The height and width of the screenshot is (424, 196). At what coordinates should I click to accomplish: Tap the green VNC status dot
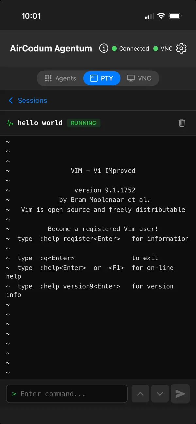(x=156, y=48)
